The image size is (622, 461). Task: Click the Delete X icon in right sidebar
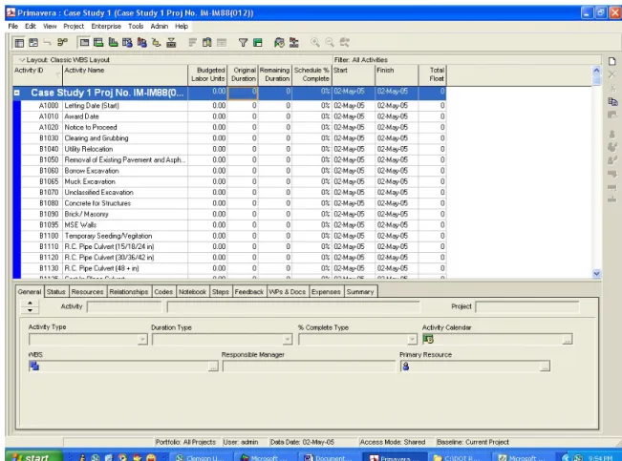click(612, 74)
